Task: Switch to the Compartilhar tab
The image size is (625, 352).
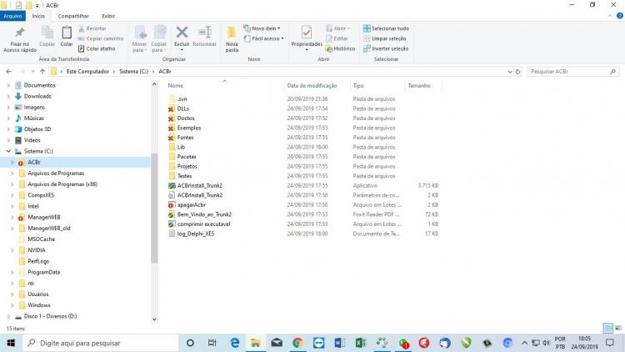Action: (73, 16)
